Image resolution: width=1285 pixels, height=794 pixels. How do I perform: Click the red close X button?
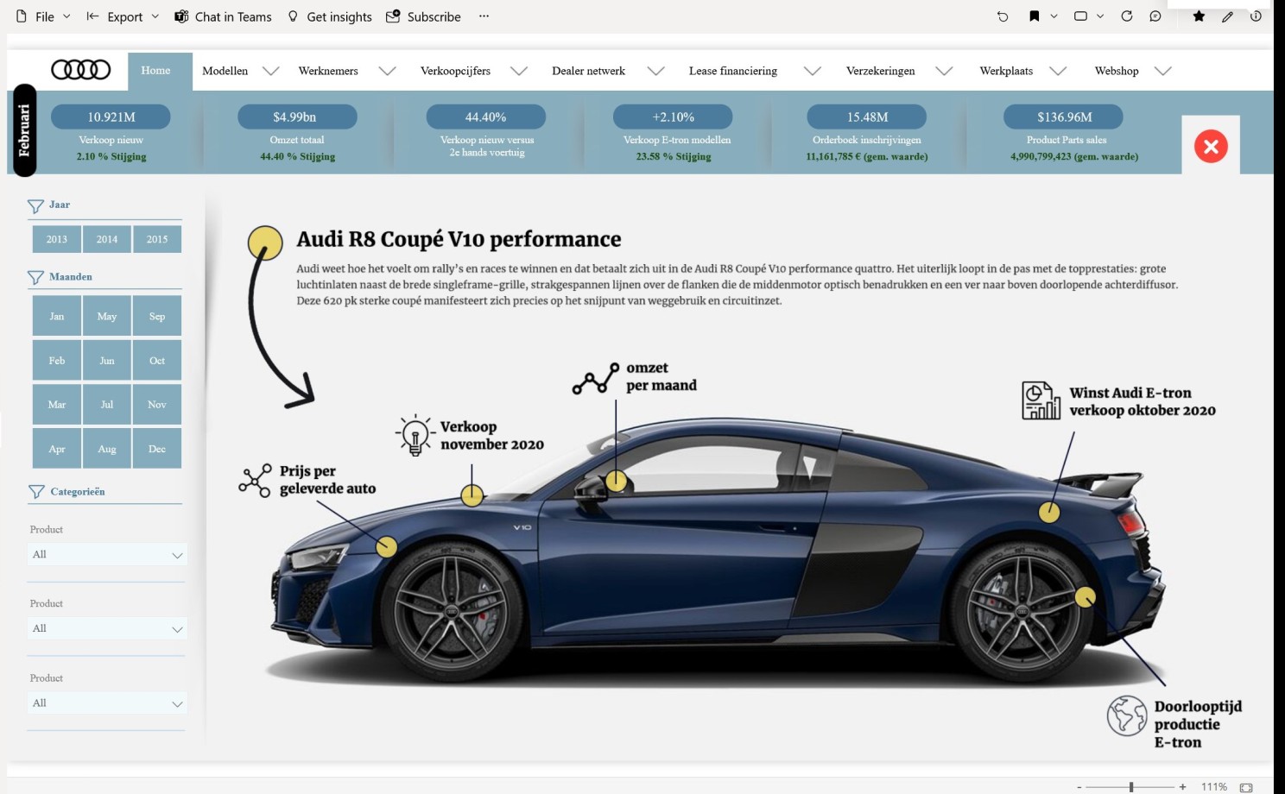pyautogui.click(x=1211, y=146)
